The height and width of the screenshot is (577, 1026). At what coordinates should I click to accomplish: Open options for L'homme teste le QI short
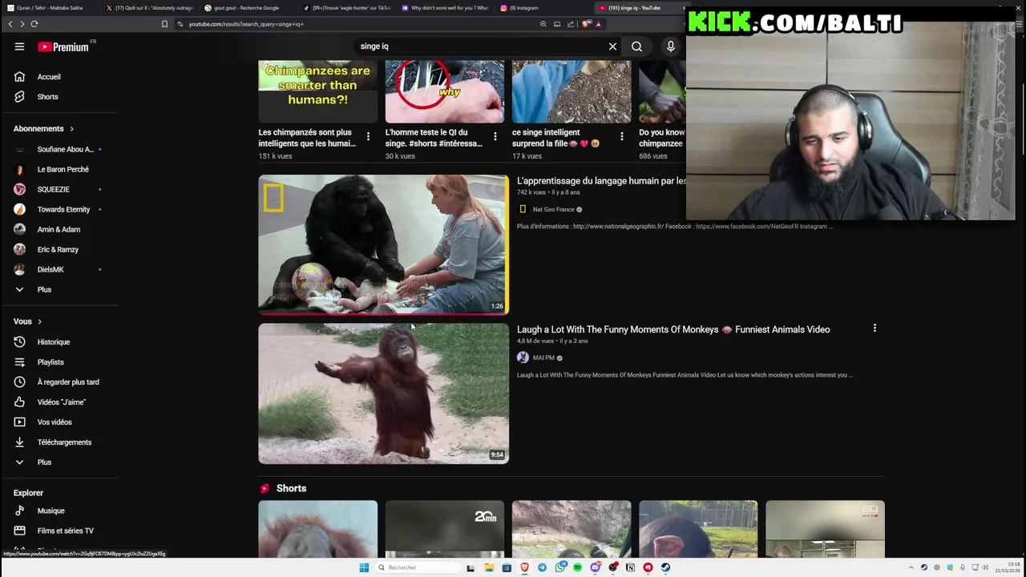pyautogui.click(x=495, y=136)
